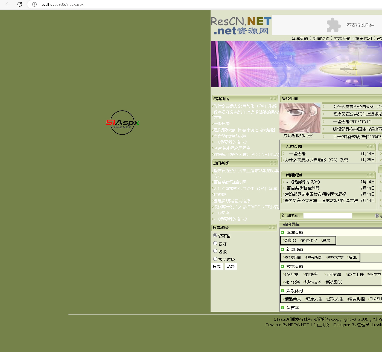Click the 7月25日 date in 系统专题 panel
This screenshot has height=352, width=382.
pos(368,160)
